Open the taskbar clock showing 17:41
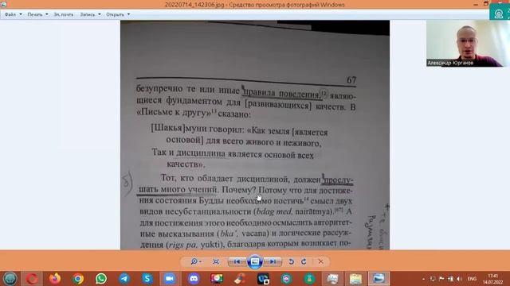The width and height of the screenshot is (510, 286). point(493,279)
